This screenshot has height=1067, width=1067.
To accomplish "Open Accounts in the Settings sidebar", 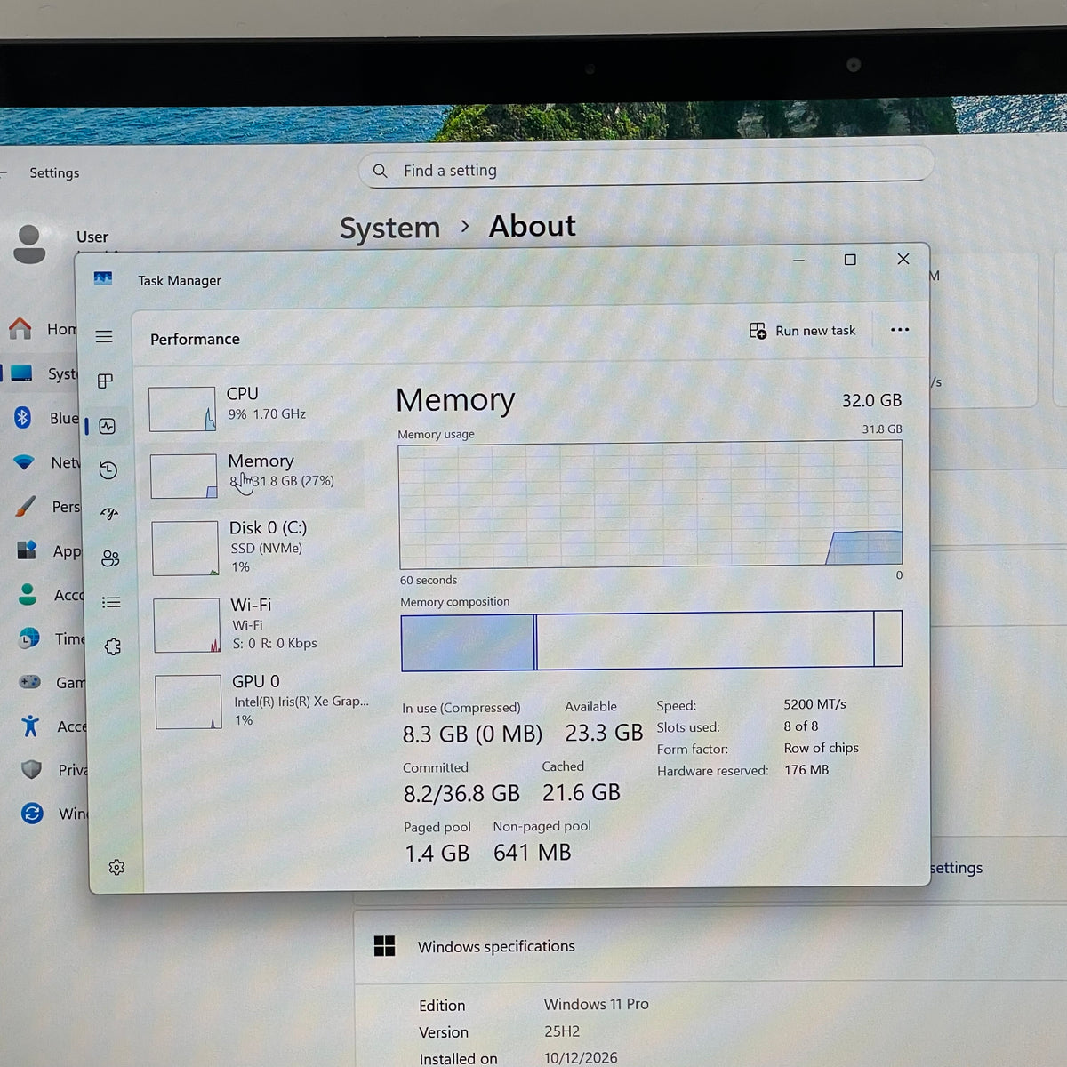I will point(51,595).
